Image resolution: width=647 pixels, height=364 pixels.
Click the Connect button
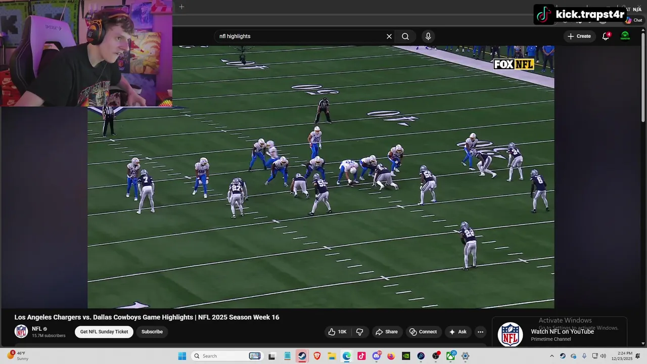pos(424,332)
